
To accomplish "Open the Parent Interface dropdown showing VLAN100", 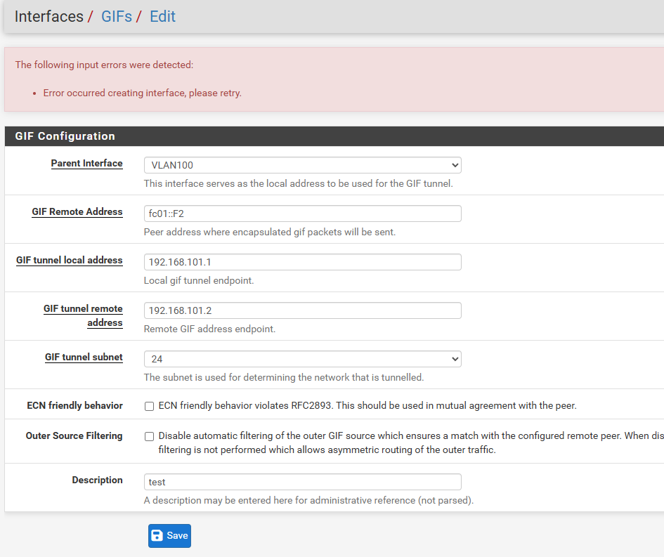I will (x=302, y=165).
